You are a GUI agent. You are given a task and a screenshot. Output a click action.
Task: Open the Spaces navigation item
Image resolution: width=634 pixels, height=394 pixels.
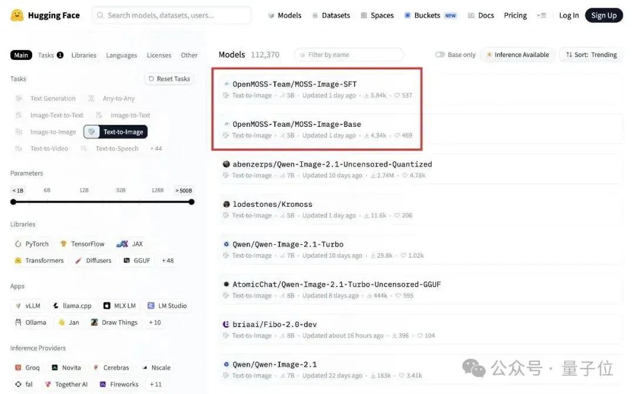pos(377,15)
